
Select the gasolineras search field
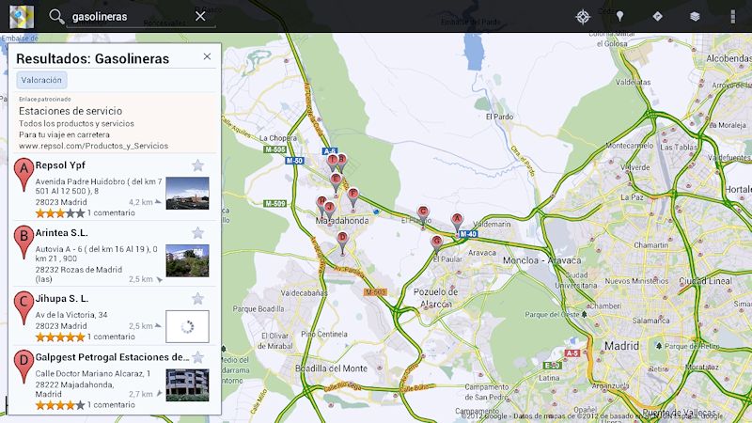click(140, 17)
